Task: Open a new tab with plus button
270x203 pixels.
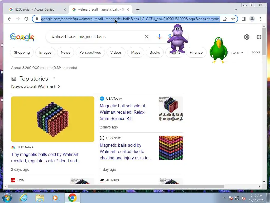Action: [x=138, y=10]
